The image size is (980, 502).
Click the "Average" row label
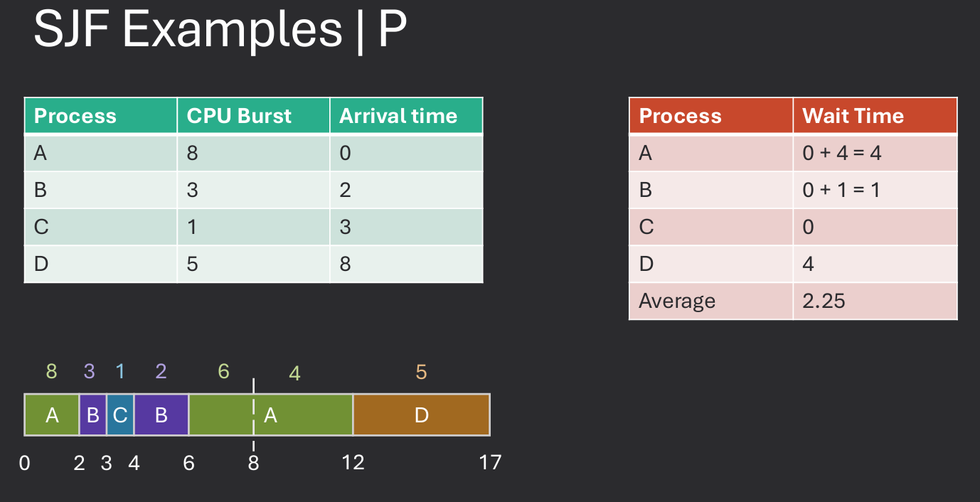[677, 301]
